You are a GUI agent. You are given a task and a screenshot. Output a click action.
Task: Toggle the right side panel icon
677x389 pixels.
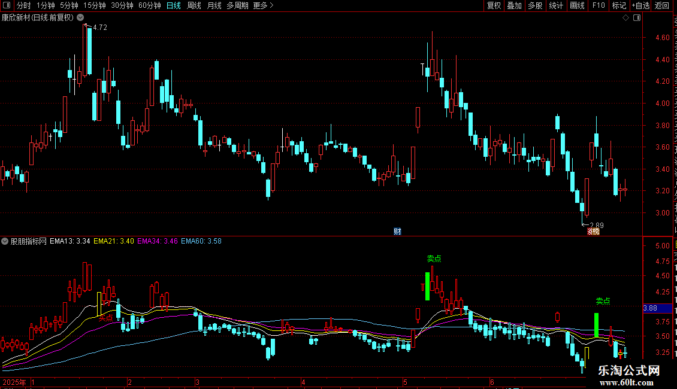click(637, 18)
